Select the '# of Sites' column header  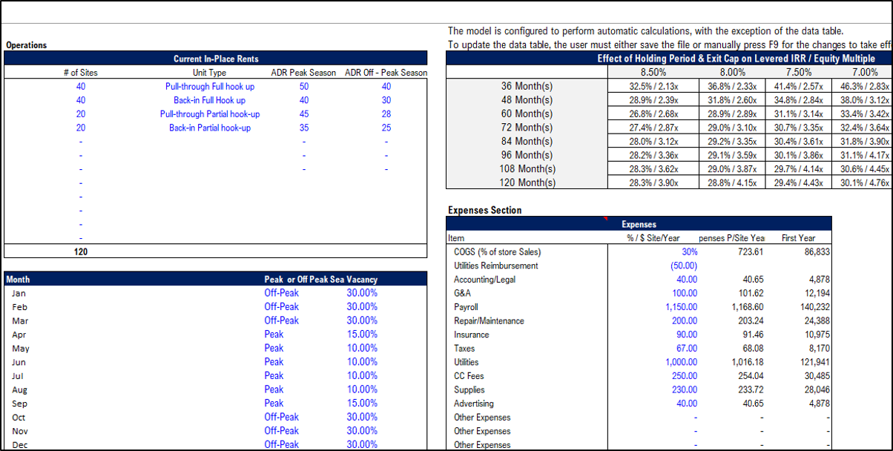pyautogui.click(x=80, y=73)
